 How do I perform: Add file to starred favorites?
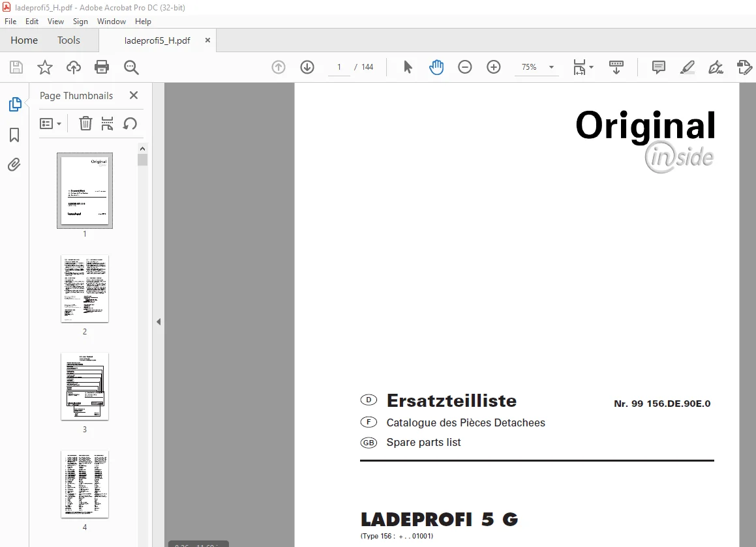click(45, 67)
